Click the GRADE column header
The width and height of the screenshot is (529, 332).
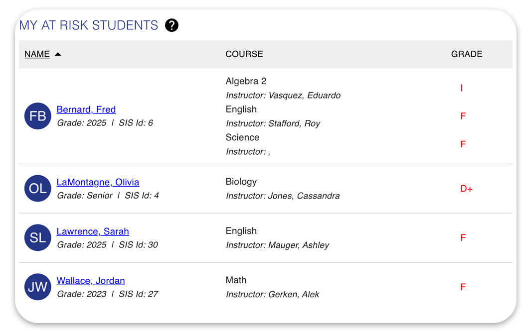click(x=466, y=54)
